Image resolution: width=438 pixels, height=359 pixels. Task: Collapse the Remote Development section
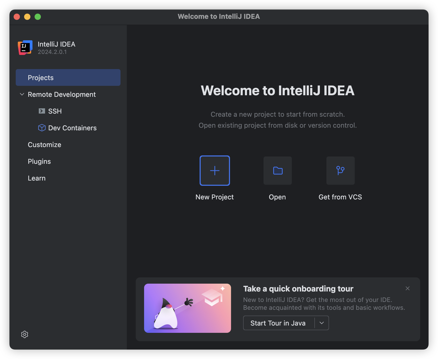(22, 94)
